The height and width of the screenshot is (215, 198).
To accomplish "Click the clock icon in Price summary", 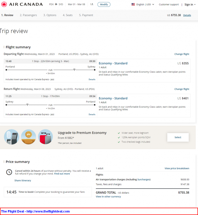I will coord(9,172).
